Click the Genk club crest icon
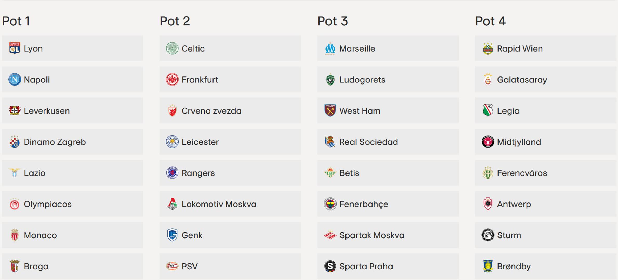 pos(172,235)
